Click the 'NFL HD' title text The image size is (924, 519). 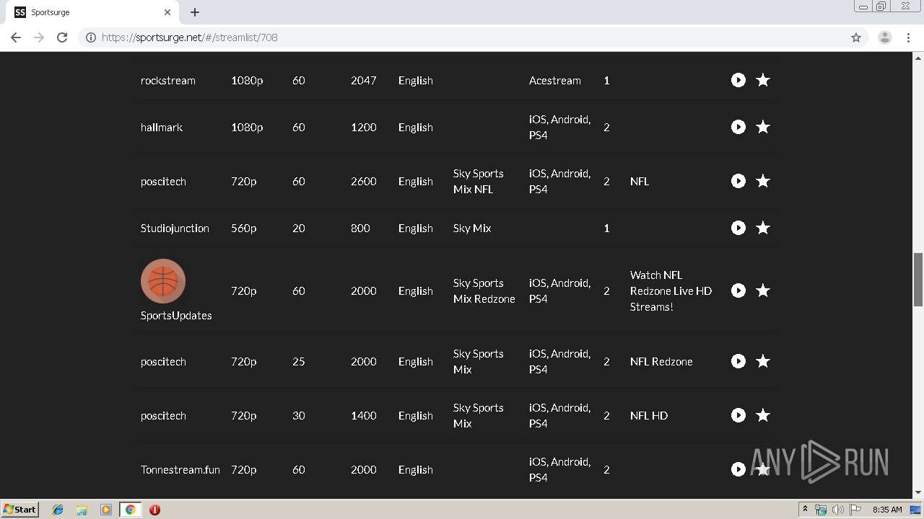(649, 415)
